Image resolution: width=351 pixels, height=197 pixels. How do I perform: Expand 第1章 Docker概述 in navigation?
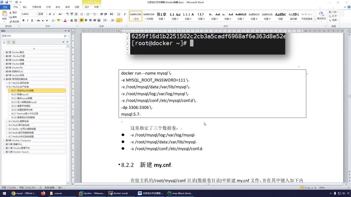coord(4,52)
